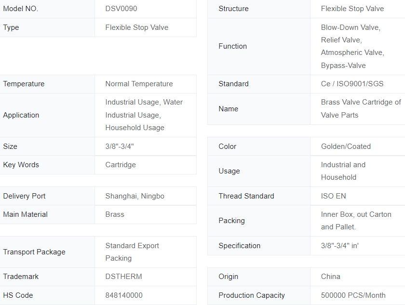
Task: Click the DSV0090 model number value
Action: [121, 9]
